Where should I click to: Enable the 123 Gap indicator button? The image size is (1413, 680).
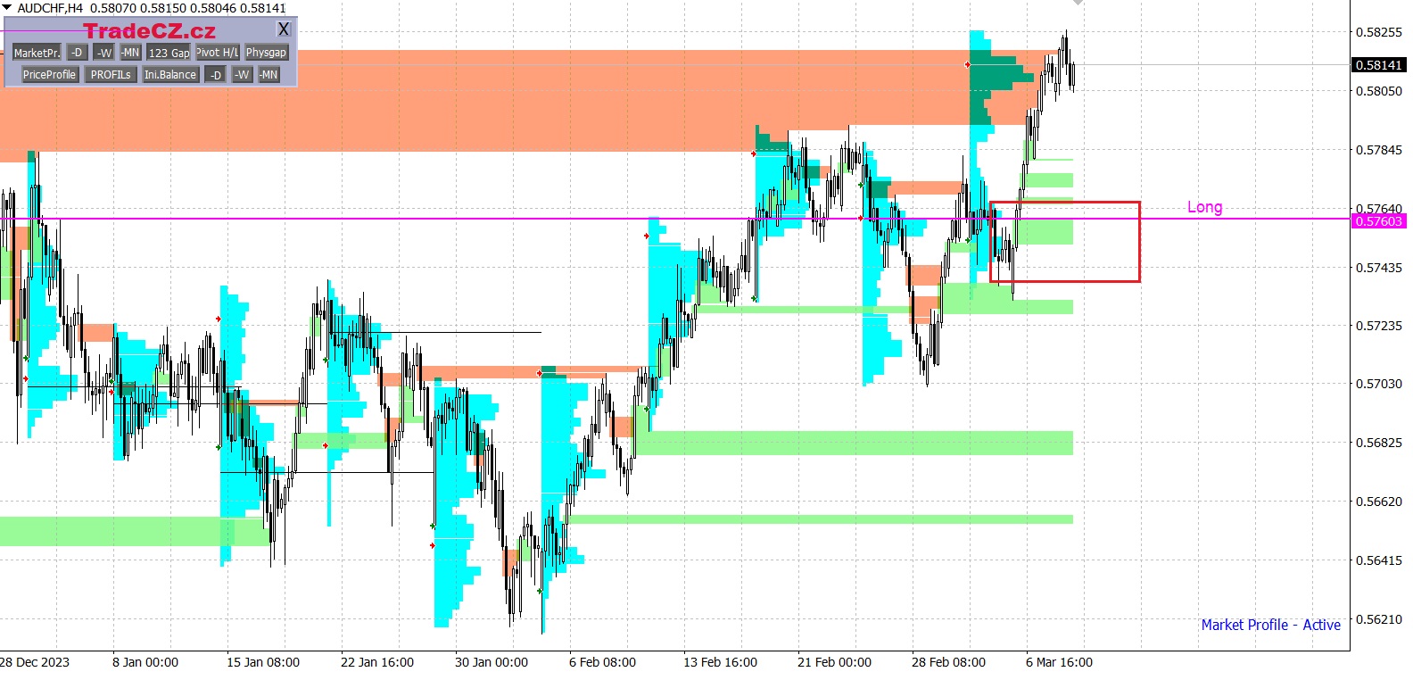[x=169, y=53]
